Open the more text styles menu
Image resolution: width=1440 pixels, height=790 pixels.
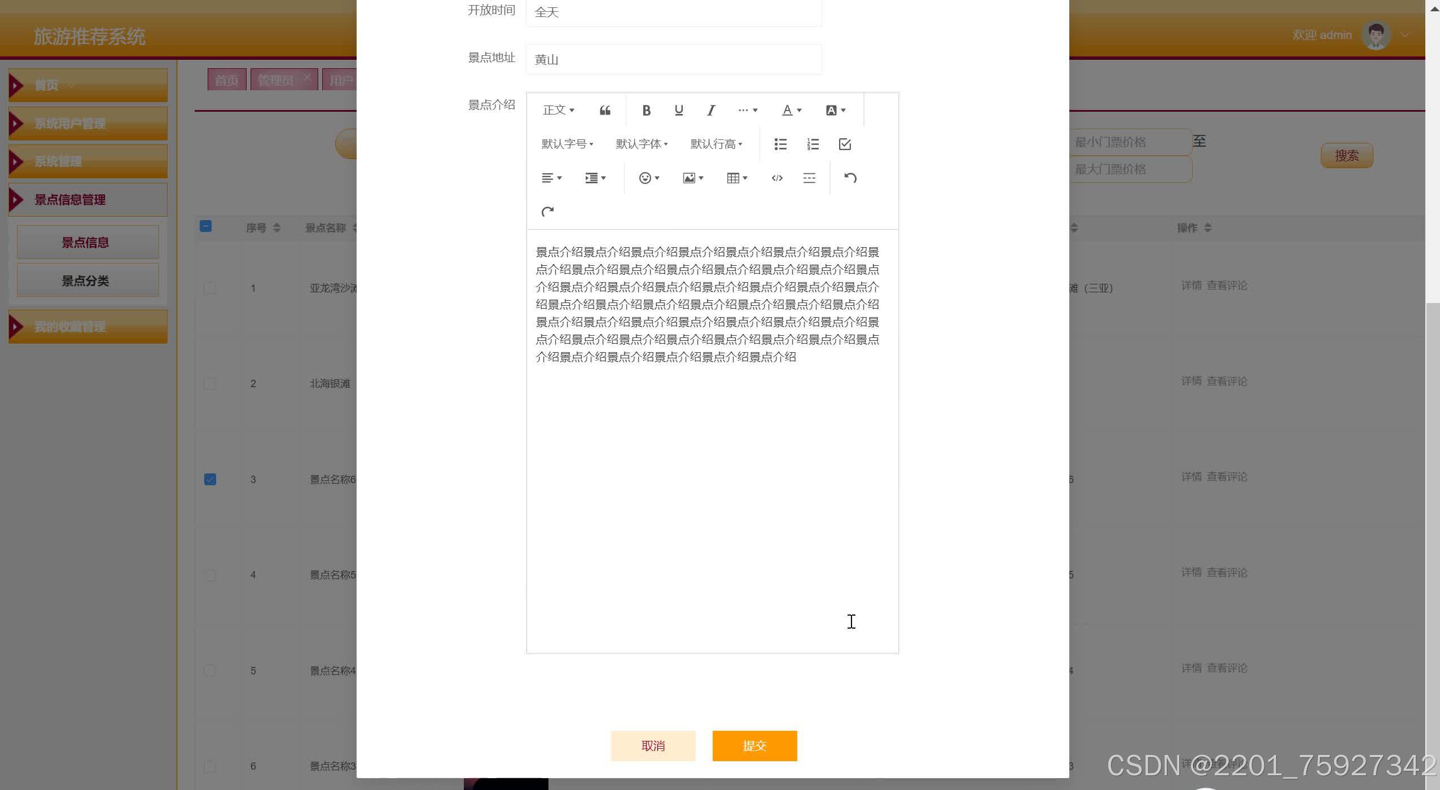pos(748,111)
